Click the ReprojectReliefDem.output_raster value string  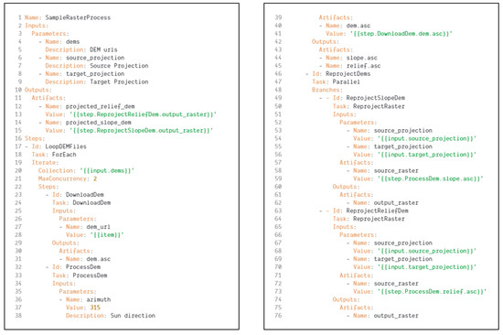pyautogui.click(x=143, y=114)
